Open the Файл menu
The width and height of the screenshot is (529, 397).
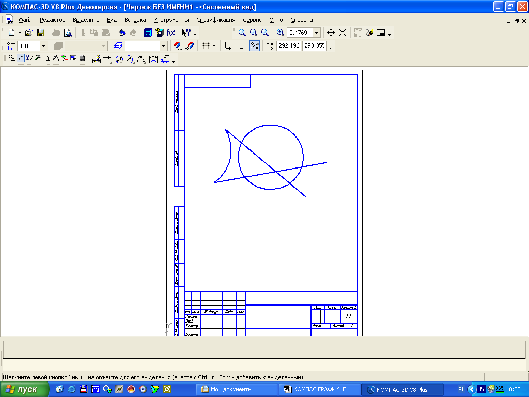tap(25, 20)
